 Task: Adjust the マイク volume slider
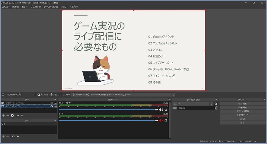[108, 120]
